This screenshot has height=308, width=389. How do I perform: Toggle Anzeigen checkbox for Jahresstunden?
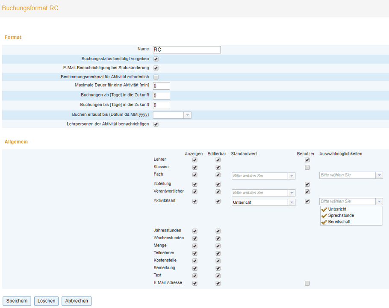(x=195, y=231)
